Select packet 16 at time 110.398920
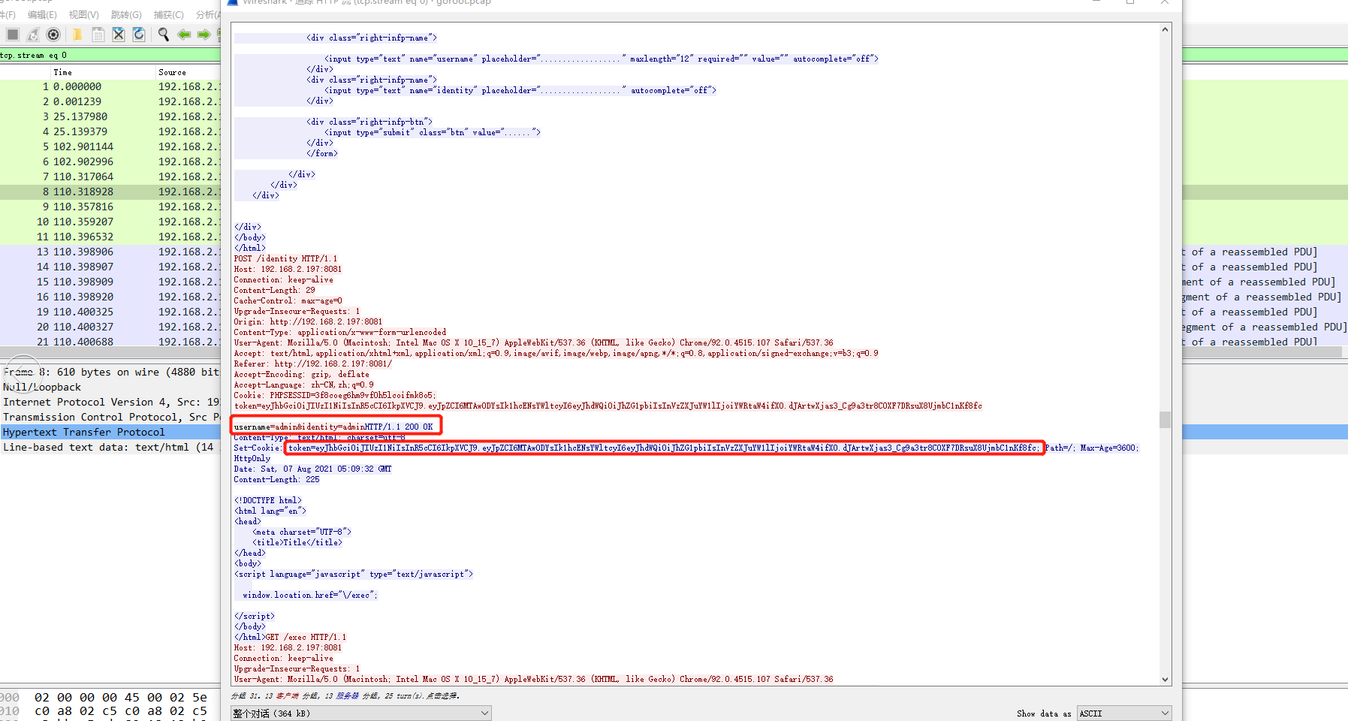This screenshot has width=1348, height=721. point(110,297)
